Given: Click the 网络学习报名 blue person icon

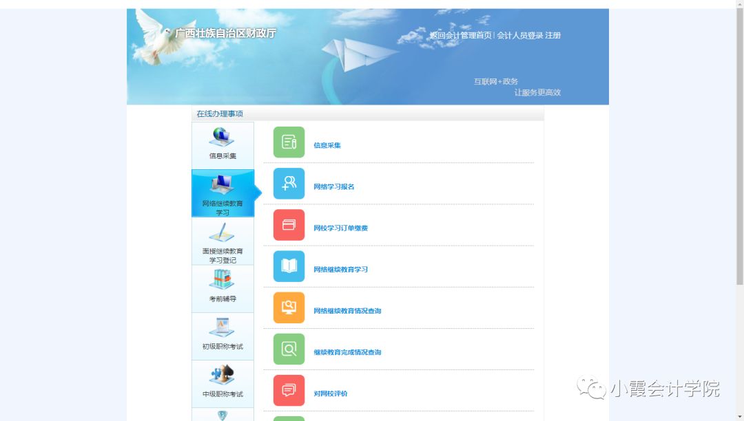Looking at the screenshot, I should (x=288, y=184).
